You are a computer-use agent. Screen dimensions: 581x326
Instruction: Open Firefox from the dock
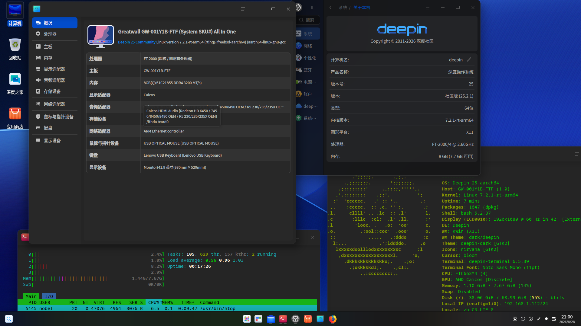333,319
